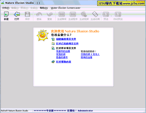This screenshot has width=146, height=113.
Task: Click the 生成视频 film reel icon
Action: (84, 14)
